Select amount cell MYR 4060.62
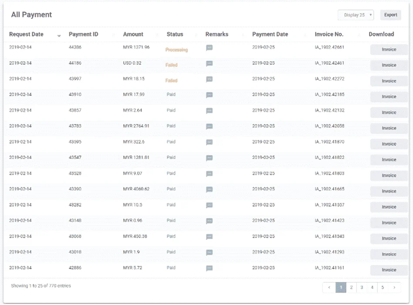The image size is (413, 305). [x=136, y=189]
